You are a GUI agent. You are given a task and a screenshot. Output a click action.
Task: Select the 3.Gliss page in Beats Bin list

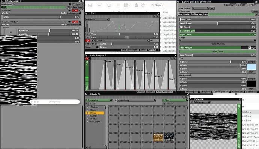95,113
